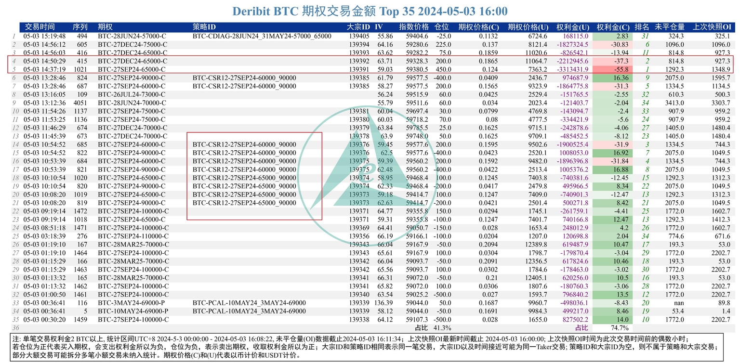The width and height of the screenshot is (740, 364).
Task: Select the 权利金(C) column header
Action: point(613,27)
